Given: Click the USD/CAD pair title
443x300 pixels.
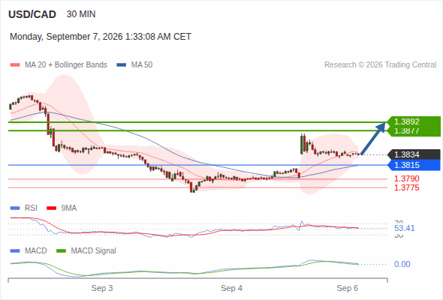Looking at the screenshot, I should pos(32,14).
